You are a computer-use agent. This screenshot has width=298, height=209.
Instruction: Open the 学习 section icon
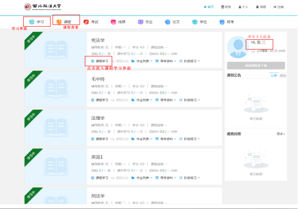pos(32,22)
